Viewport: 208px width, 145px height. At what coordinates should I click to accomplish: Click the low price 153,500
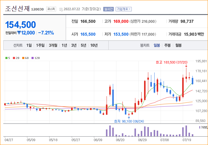[121, 34]
